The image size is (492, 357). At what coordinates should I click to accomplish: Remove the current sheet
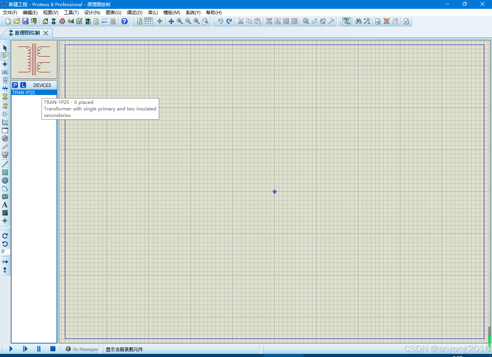pyautogui.click(x=386, y=21)
